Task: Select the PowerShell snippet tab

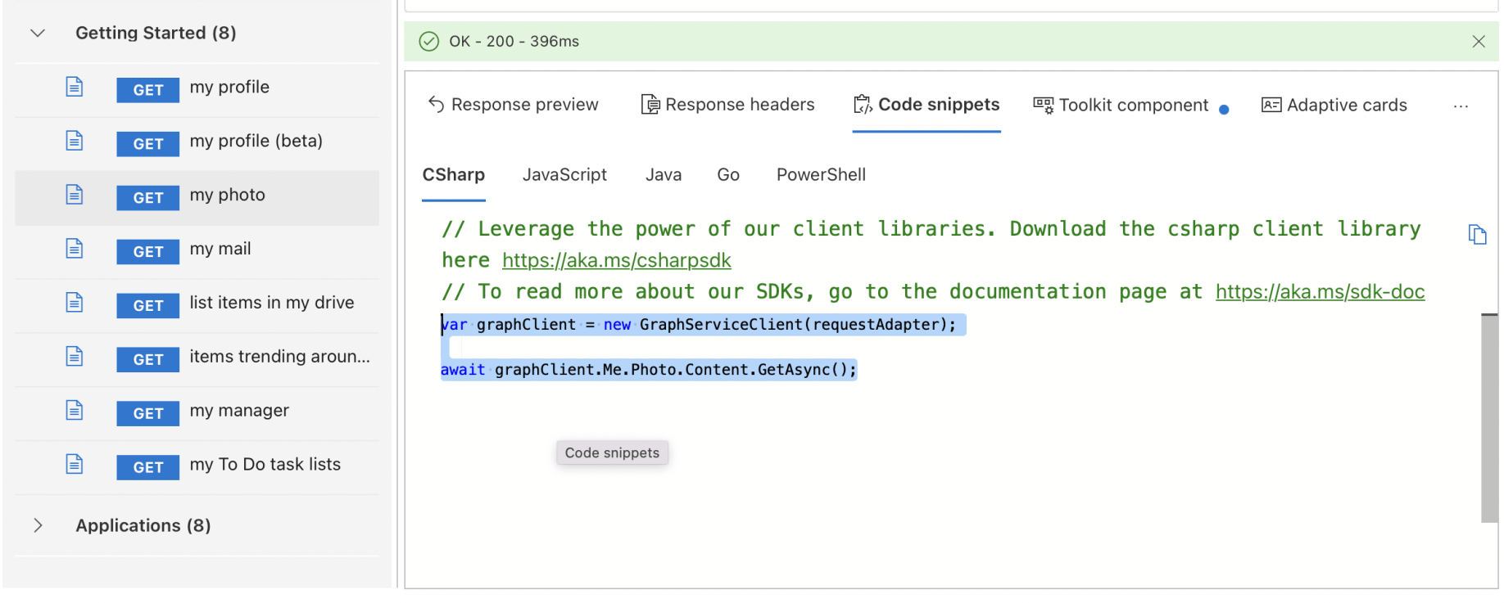Action: [x=821, y=175]
